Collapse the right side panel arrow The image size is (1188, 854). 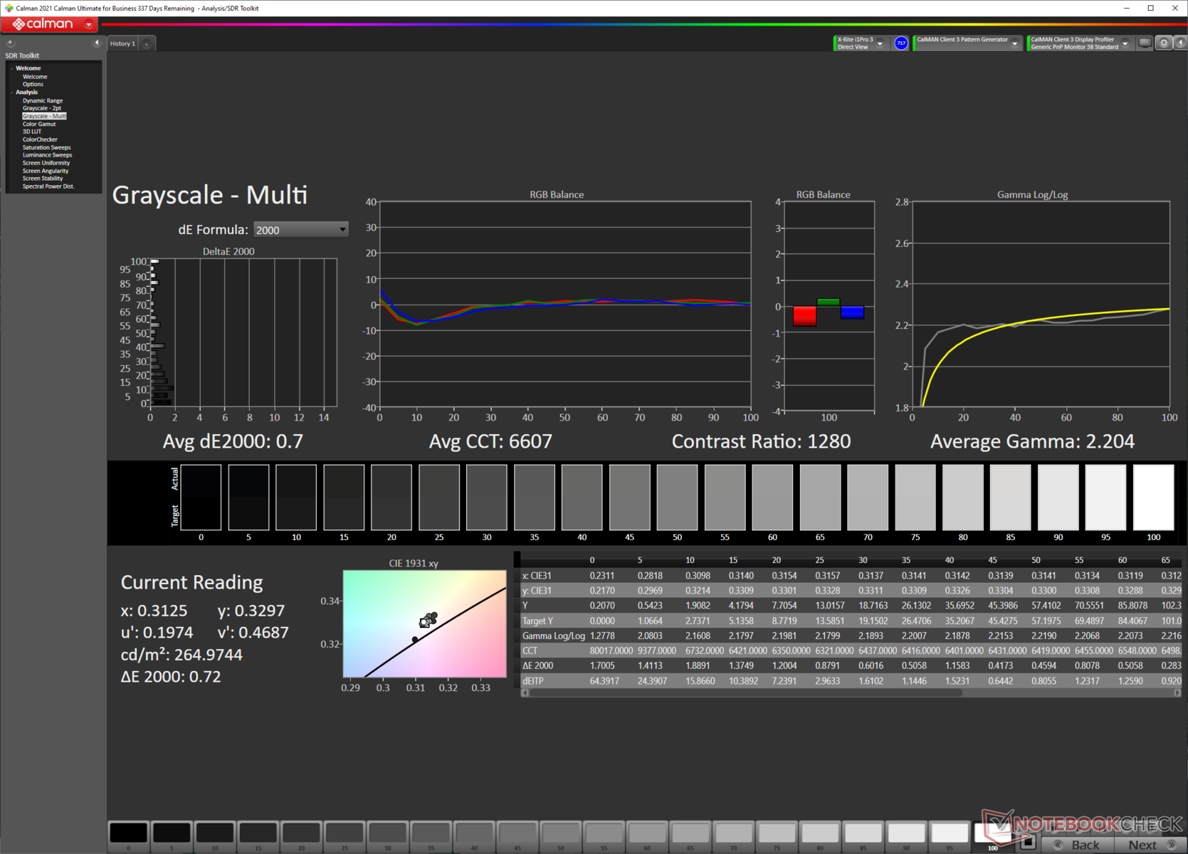pos(1180,43)
